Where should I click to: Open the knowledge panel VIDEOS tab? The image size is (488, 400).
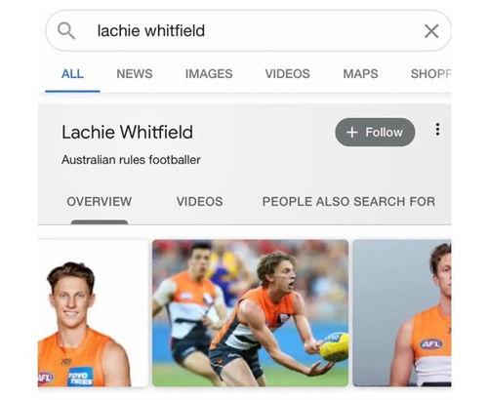tap(199, 202)
